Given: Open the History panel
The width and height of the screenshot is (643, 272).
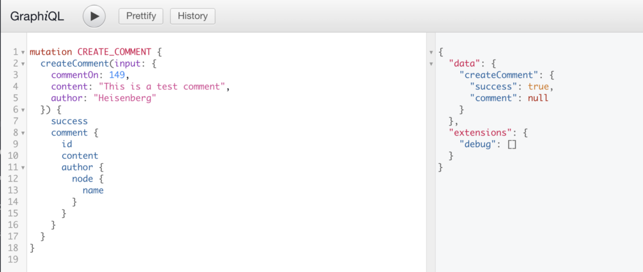Looking at the screenshot, I should click(x=193, y=16).
